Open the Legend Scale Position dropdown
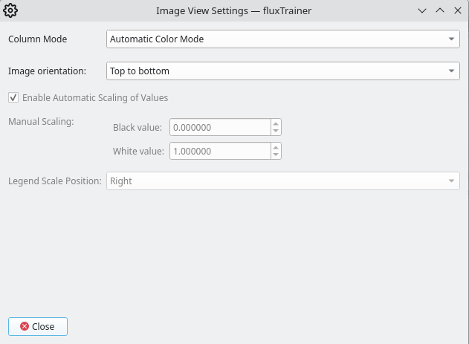Image resolution: width=469 pixels, height=344 pixels. [283, 181]
